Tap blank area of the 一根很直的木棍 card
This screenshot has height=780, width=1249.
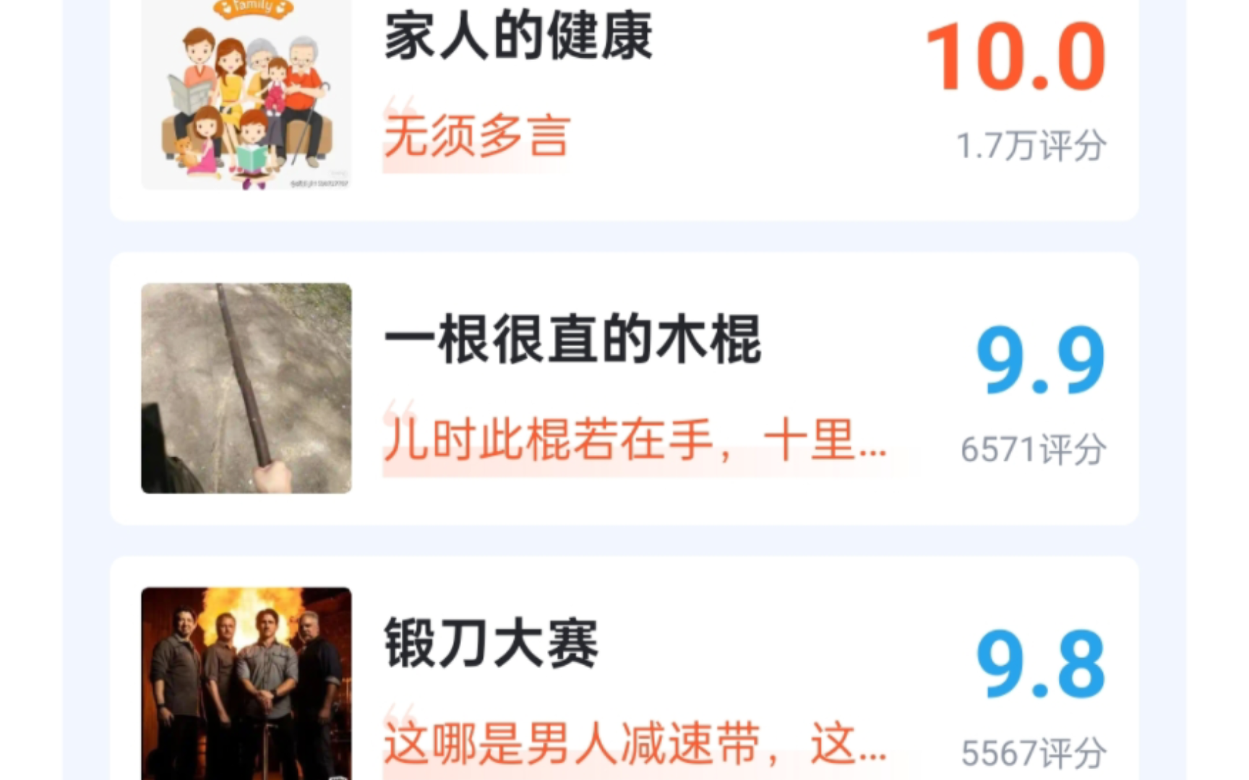click(x=853, y=339)
